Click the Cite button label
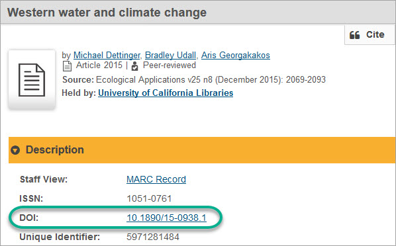The height and width of the screenshot is (246, 396). point(375,34)
